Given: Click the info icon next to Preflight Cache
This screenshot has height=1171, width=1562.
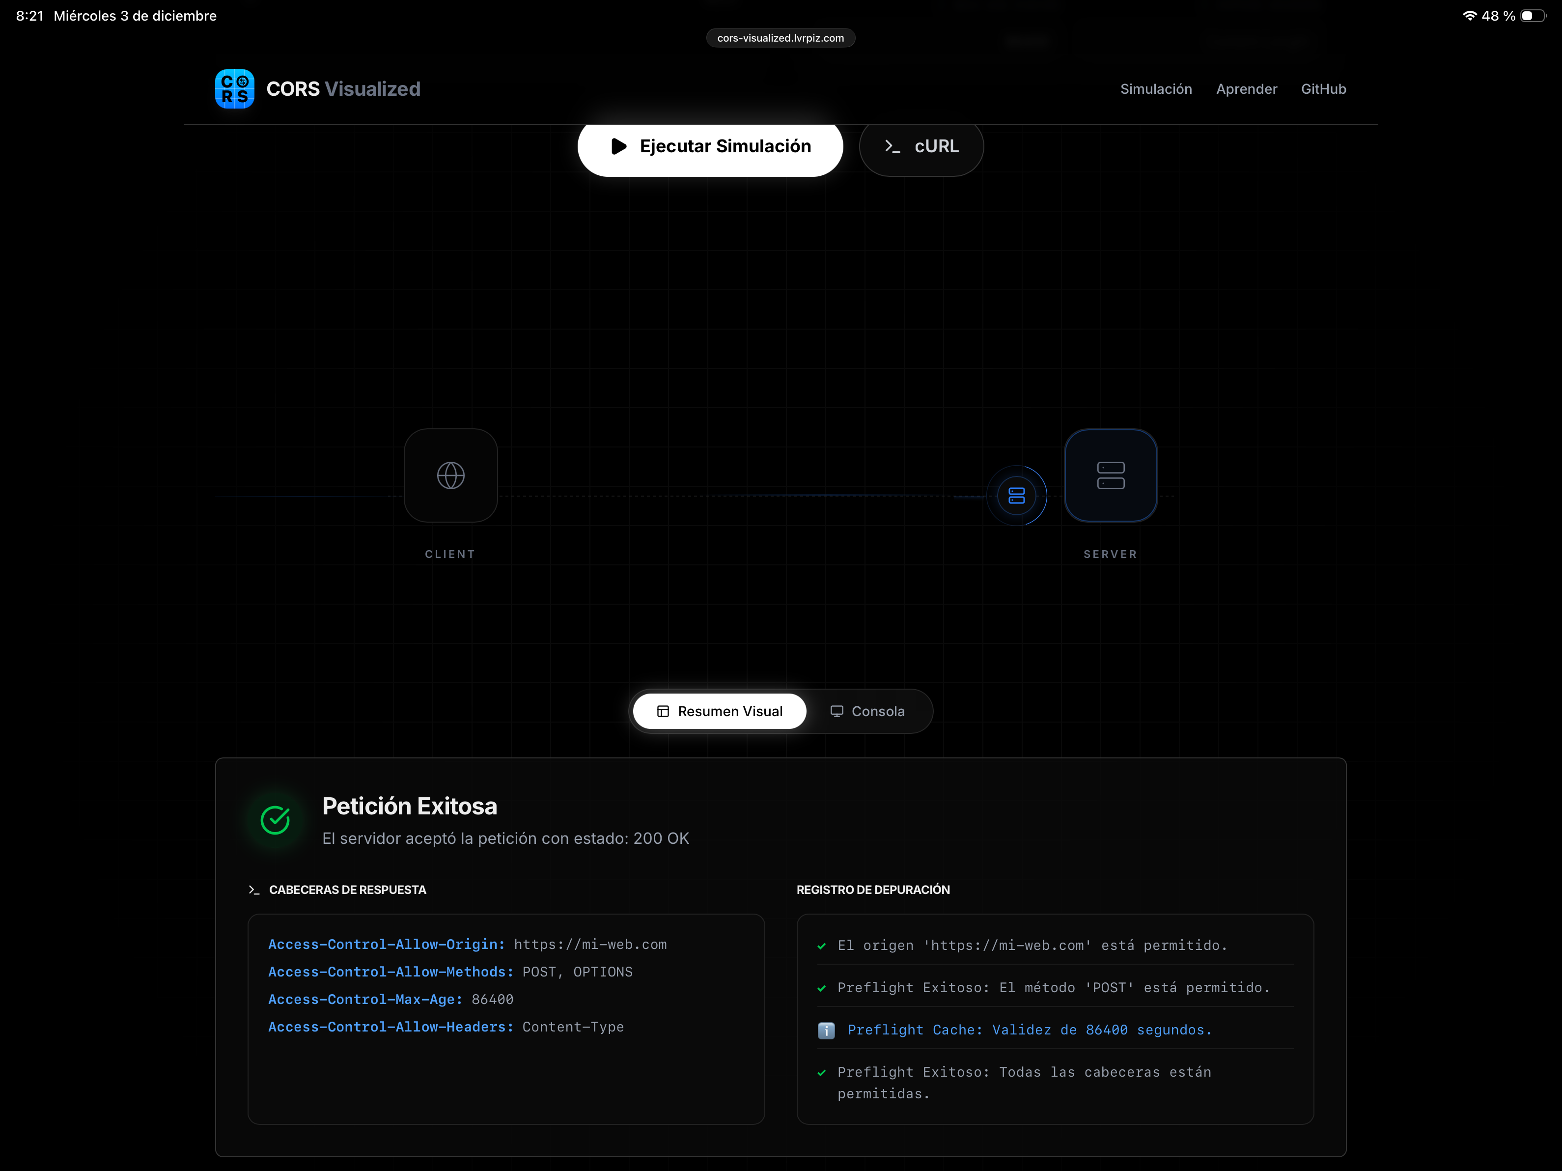Looking at the screenshot, I should (x=826, y=1031).
